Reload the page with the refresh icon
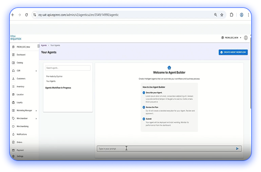261x172 pixels. click(x=27, y=15)
